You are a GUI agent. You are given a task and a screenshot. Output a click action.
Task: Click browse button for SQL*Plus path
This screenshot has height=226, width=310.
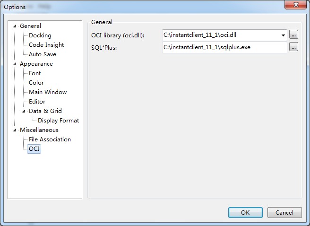pos(293,47)
